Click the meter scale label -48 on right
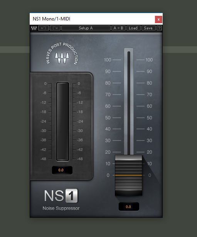197x237 pixels. (80, 159)
